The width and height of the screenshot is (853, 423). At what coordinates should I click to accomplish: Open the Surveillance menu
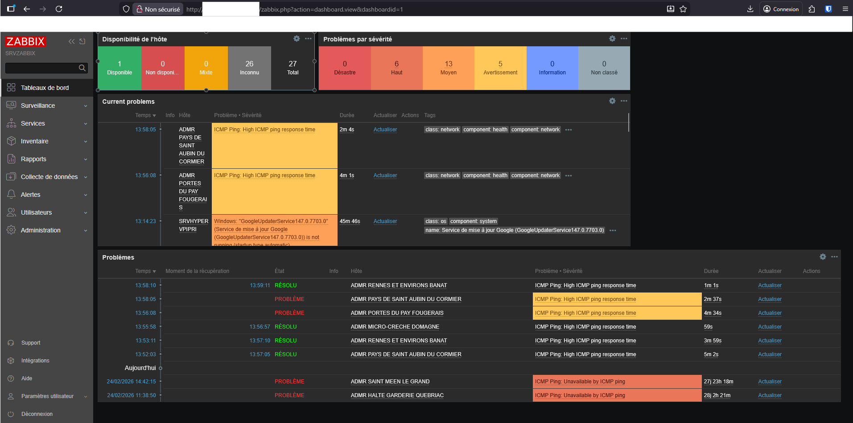click(46, 106)
